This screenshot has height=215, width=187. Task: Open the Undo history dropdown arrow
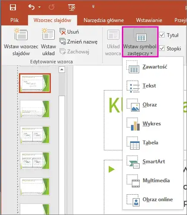pos(39,7)
